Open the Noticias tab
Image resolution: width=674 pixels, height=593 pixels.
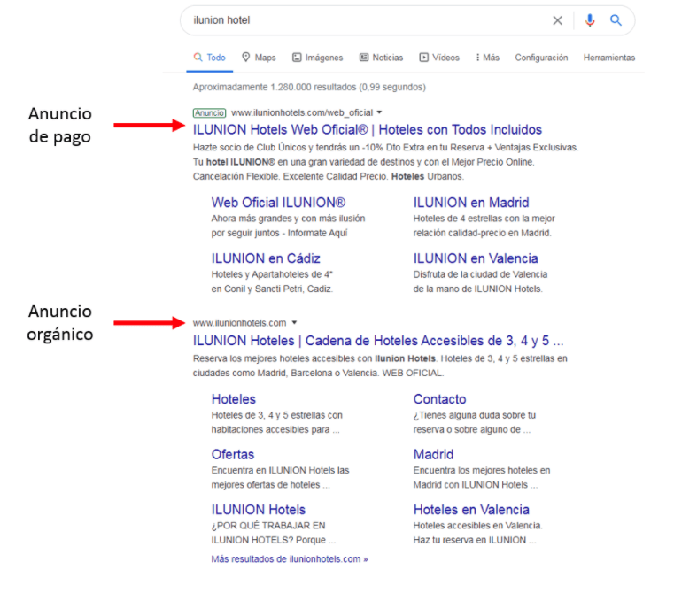pos(381,58)
